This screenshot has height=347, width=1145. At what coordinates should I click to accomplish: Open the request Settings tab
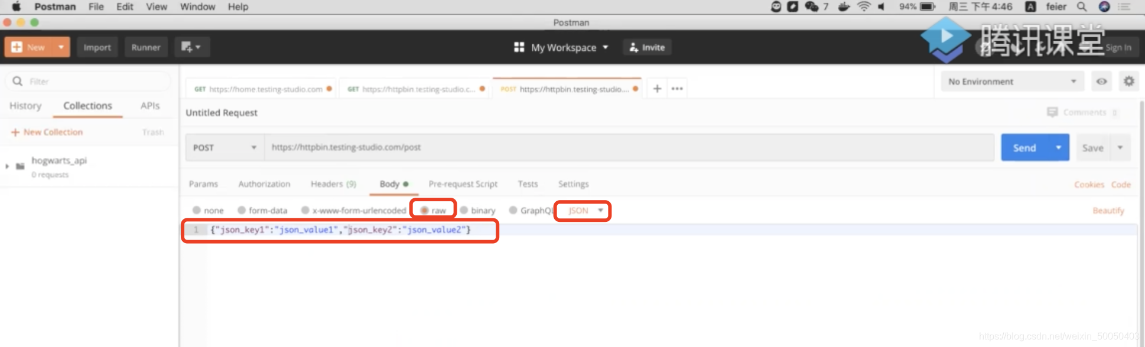coord(573,184)
